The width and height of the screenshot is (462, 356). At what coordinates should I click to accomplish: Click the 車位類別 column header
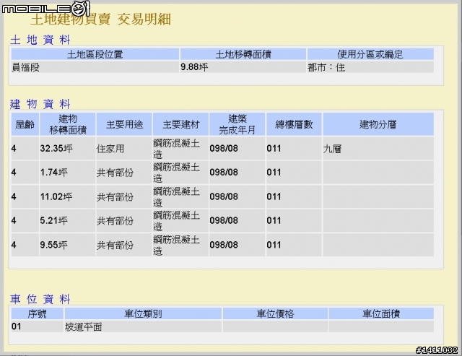click(143, 314)
